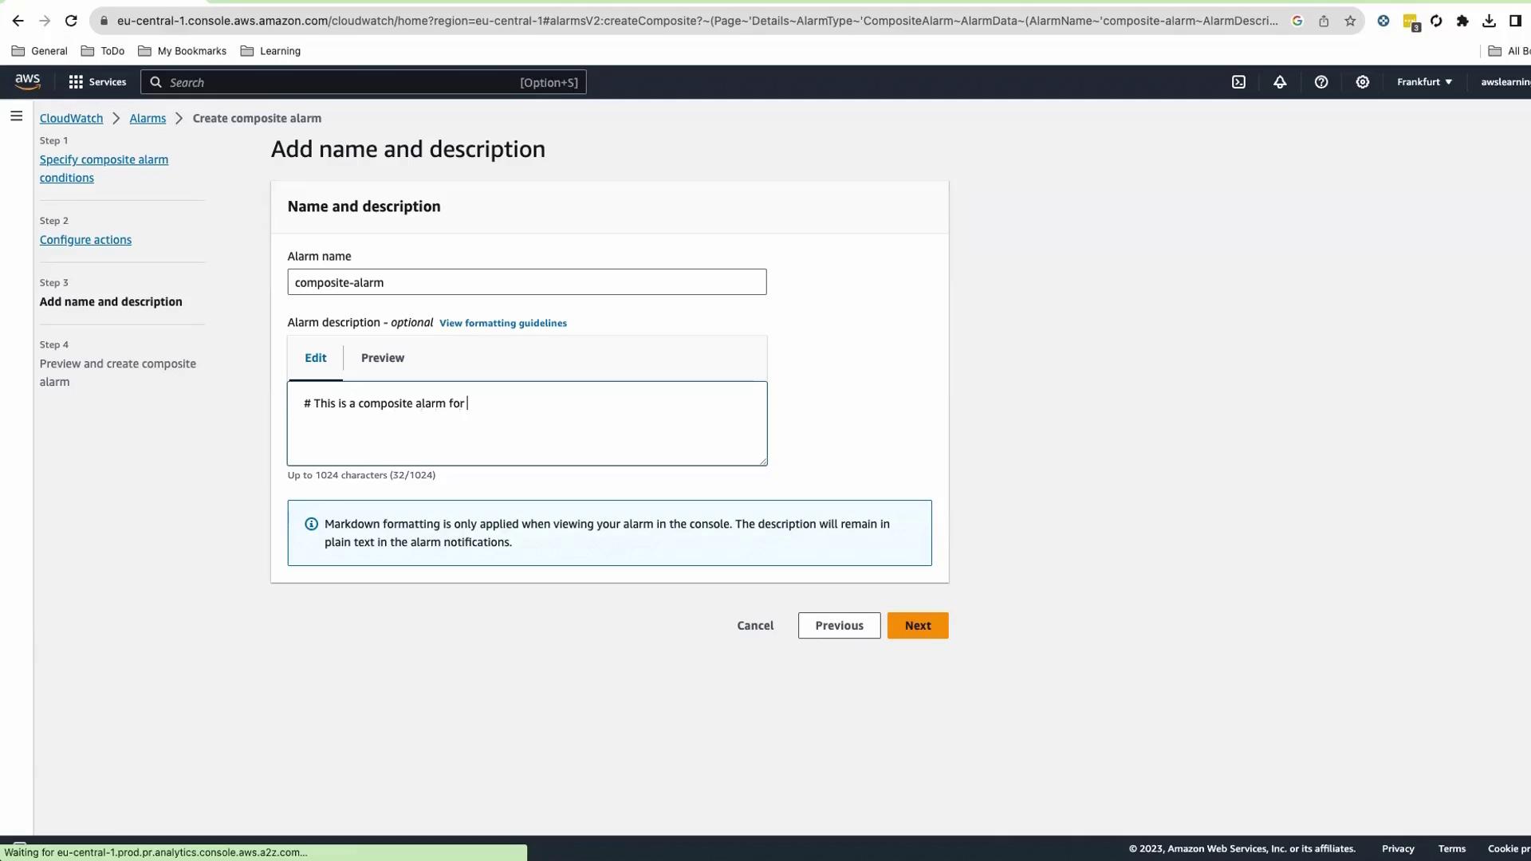The height and width of the screenshot is (861, 1531).
Task: Open View formatting guidelines link
Action: click(x=502, y=323)
